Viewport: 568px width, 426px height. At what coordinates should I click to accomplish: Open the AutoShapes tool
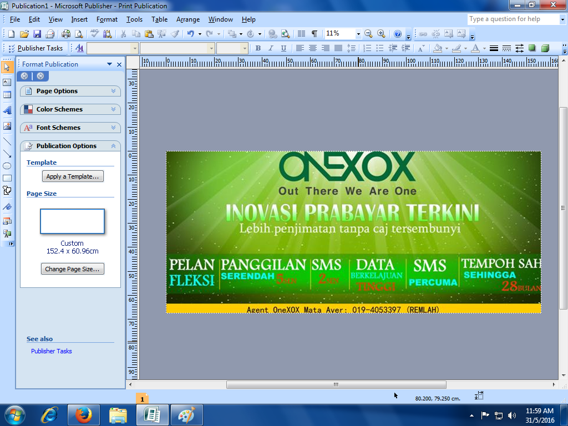point(7,191)
